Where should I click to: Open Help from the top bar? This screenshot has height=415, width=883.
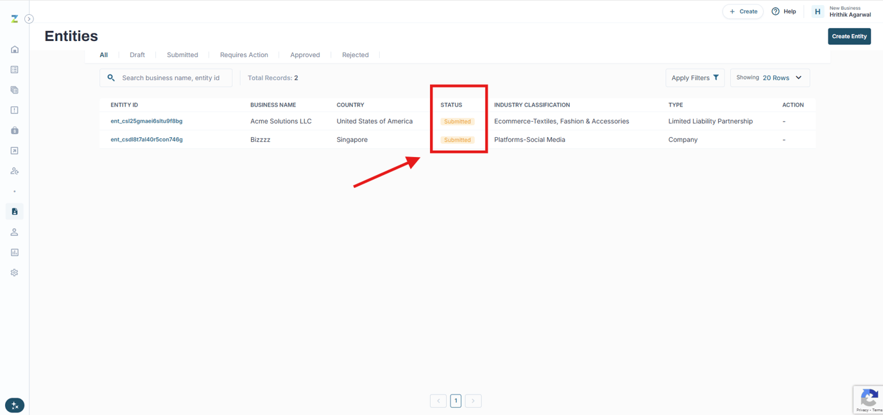[784, 11]
